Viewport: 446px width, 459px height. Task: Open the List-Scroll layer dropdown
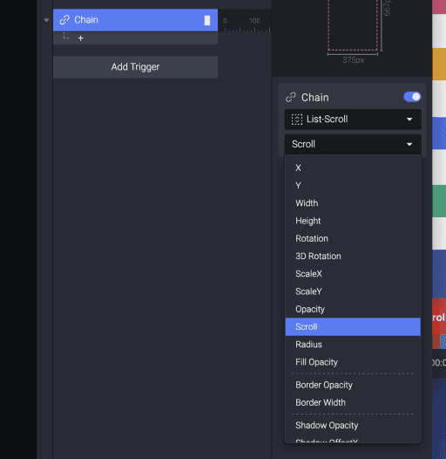(x=353, y=120)
